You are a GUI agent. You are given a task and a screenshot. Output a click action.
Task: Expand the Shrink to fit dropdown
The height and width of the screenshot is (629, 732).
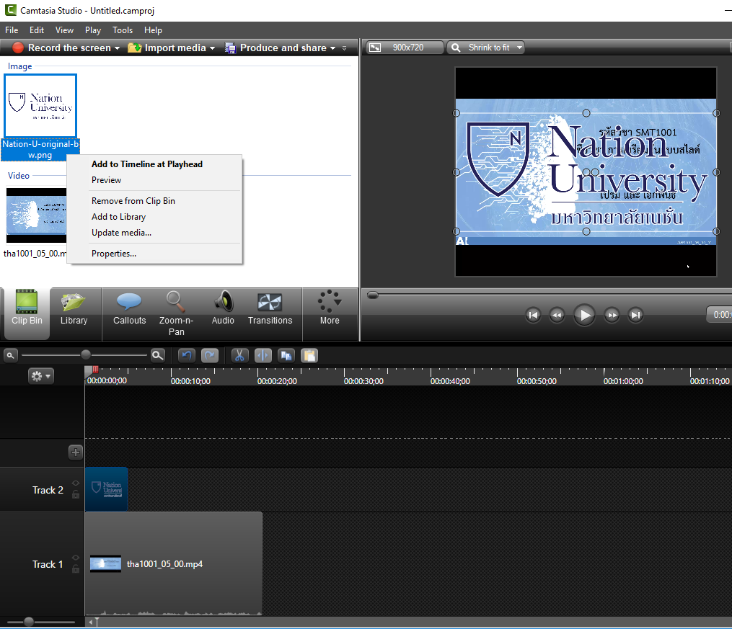[518, 48]
